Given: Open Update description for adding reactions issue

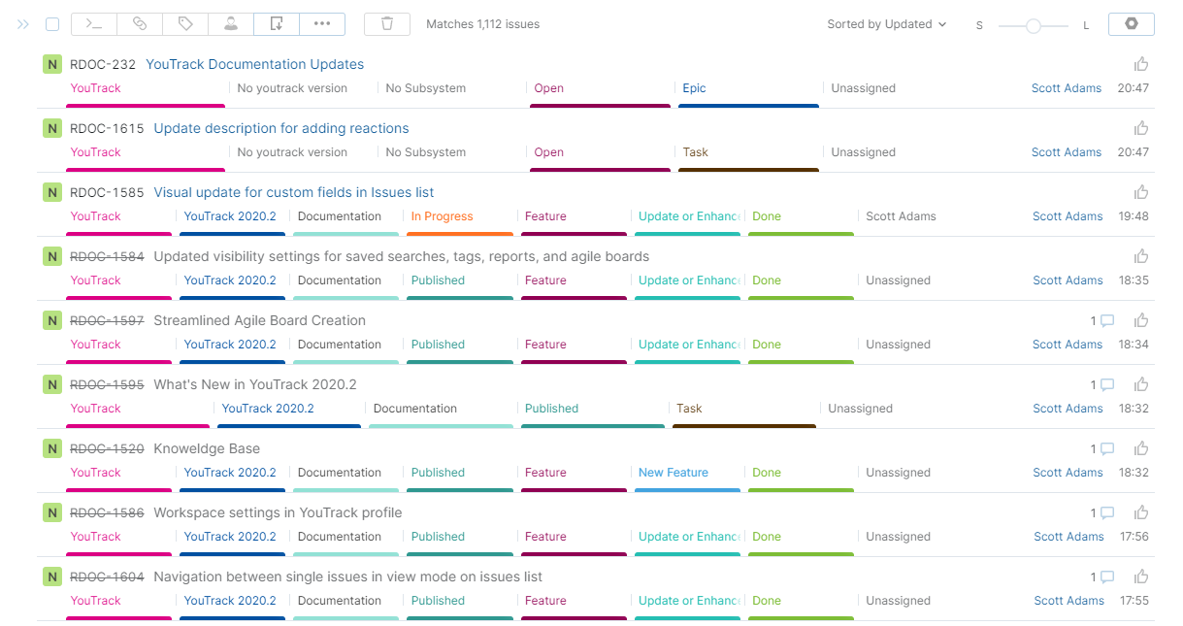Looking at the screenshot, I should [280, 129].
